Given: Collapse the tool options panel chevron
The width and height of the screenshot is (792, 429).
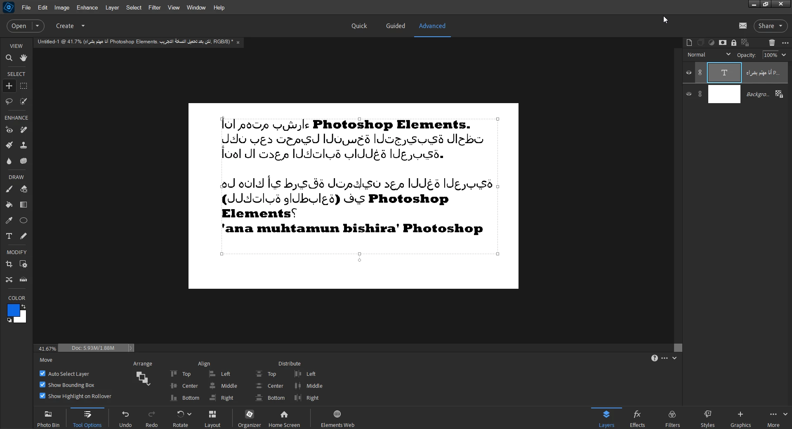Looking at the screenshot, I should point(674,358).
